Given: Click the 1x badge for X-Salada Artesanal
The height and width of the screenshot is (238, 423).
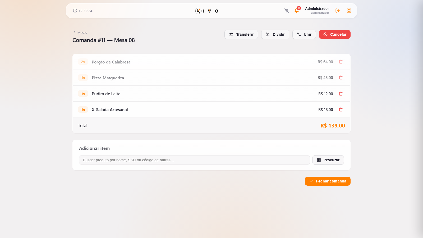Looking at the screenshot, I should [83, 110].
